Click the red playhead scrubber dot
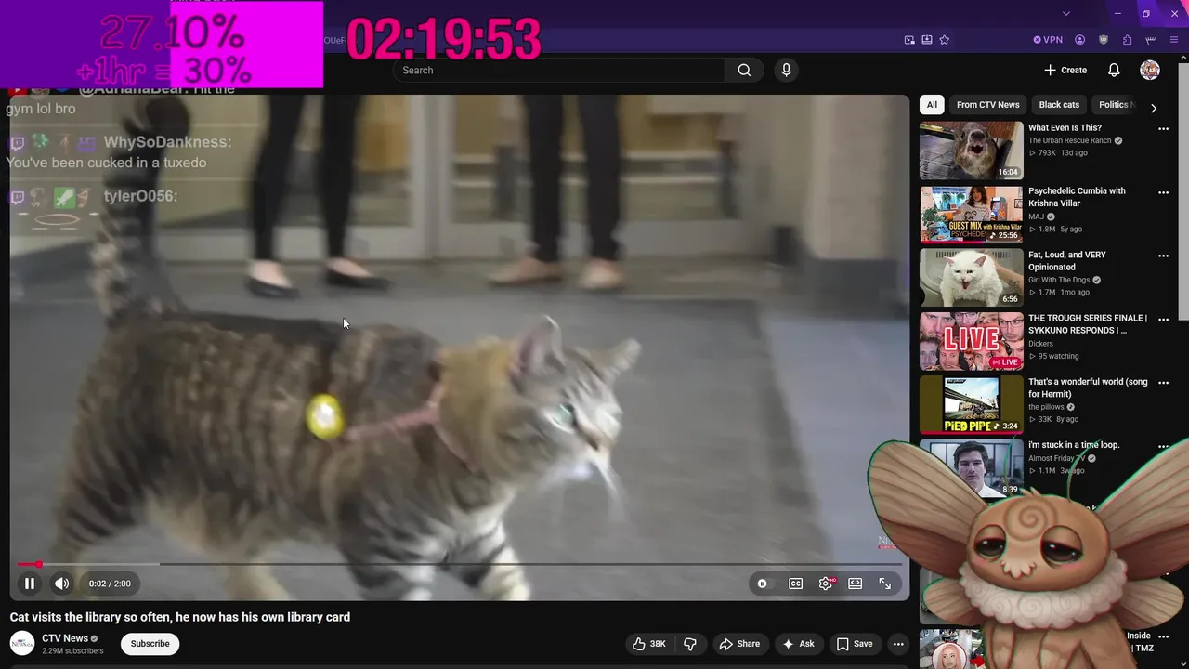This screenshot has height=669, width=1189. coord(38,564)
